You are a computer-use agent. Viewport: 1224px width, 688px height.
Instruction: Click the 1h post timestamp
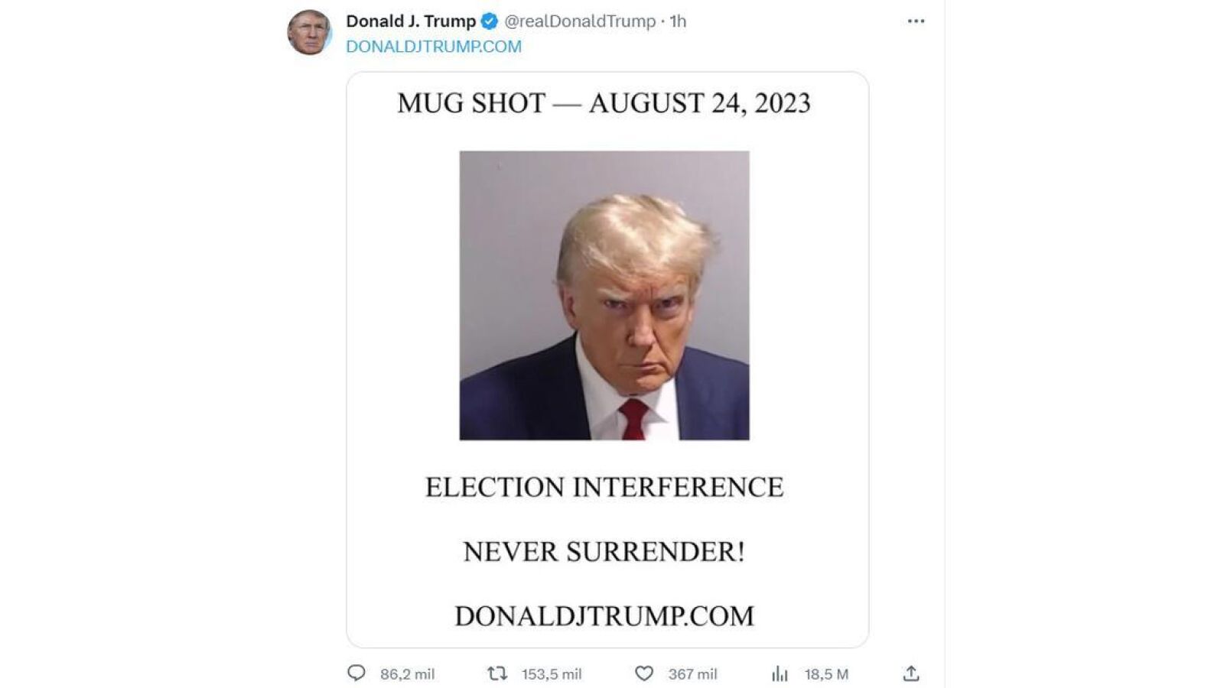678,21
